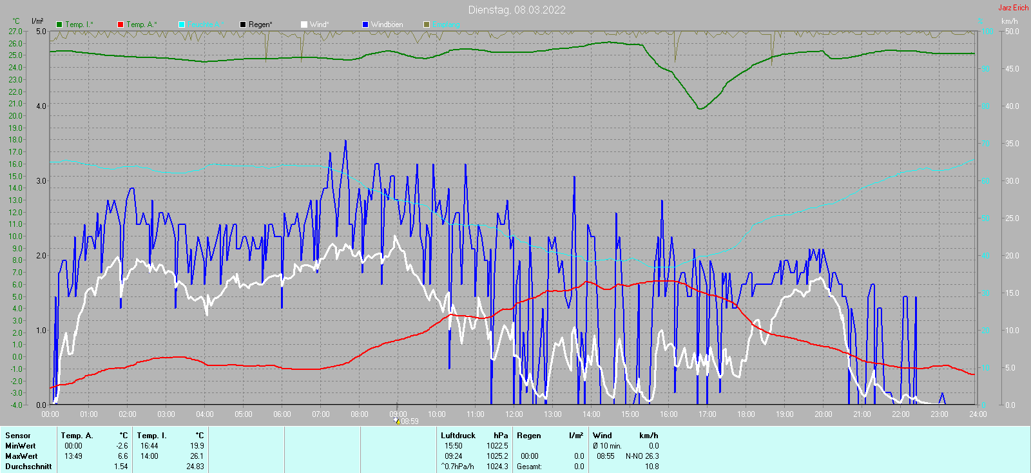Viewport: 1031px width, 473px height.
Task: Click the max wind gust value 'N-NO 26.3'
Action: [642, 456]
